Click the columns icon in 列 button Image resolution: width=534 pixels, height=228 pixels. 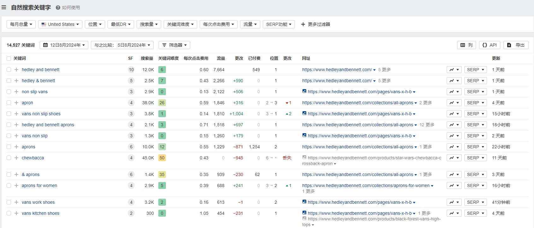(463, 45)
